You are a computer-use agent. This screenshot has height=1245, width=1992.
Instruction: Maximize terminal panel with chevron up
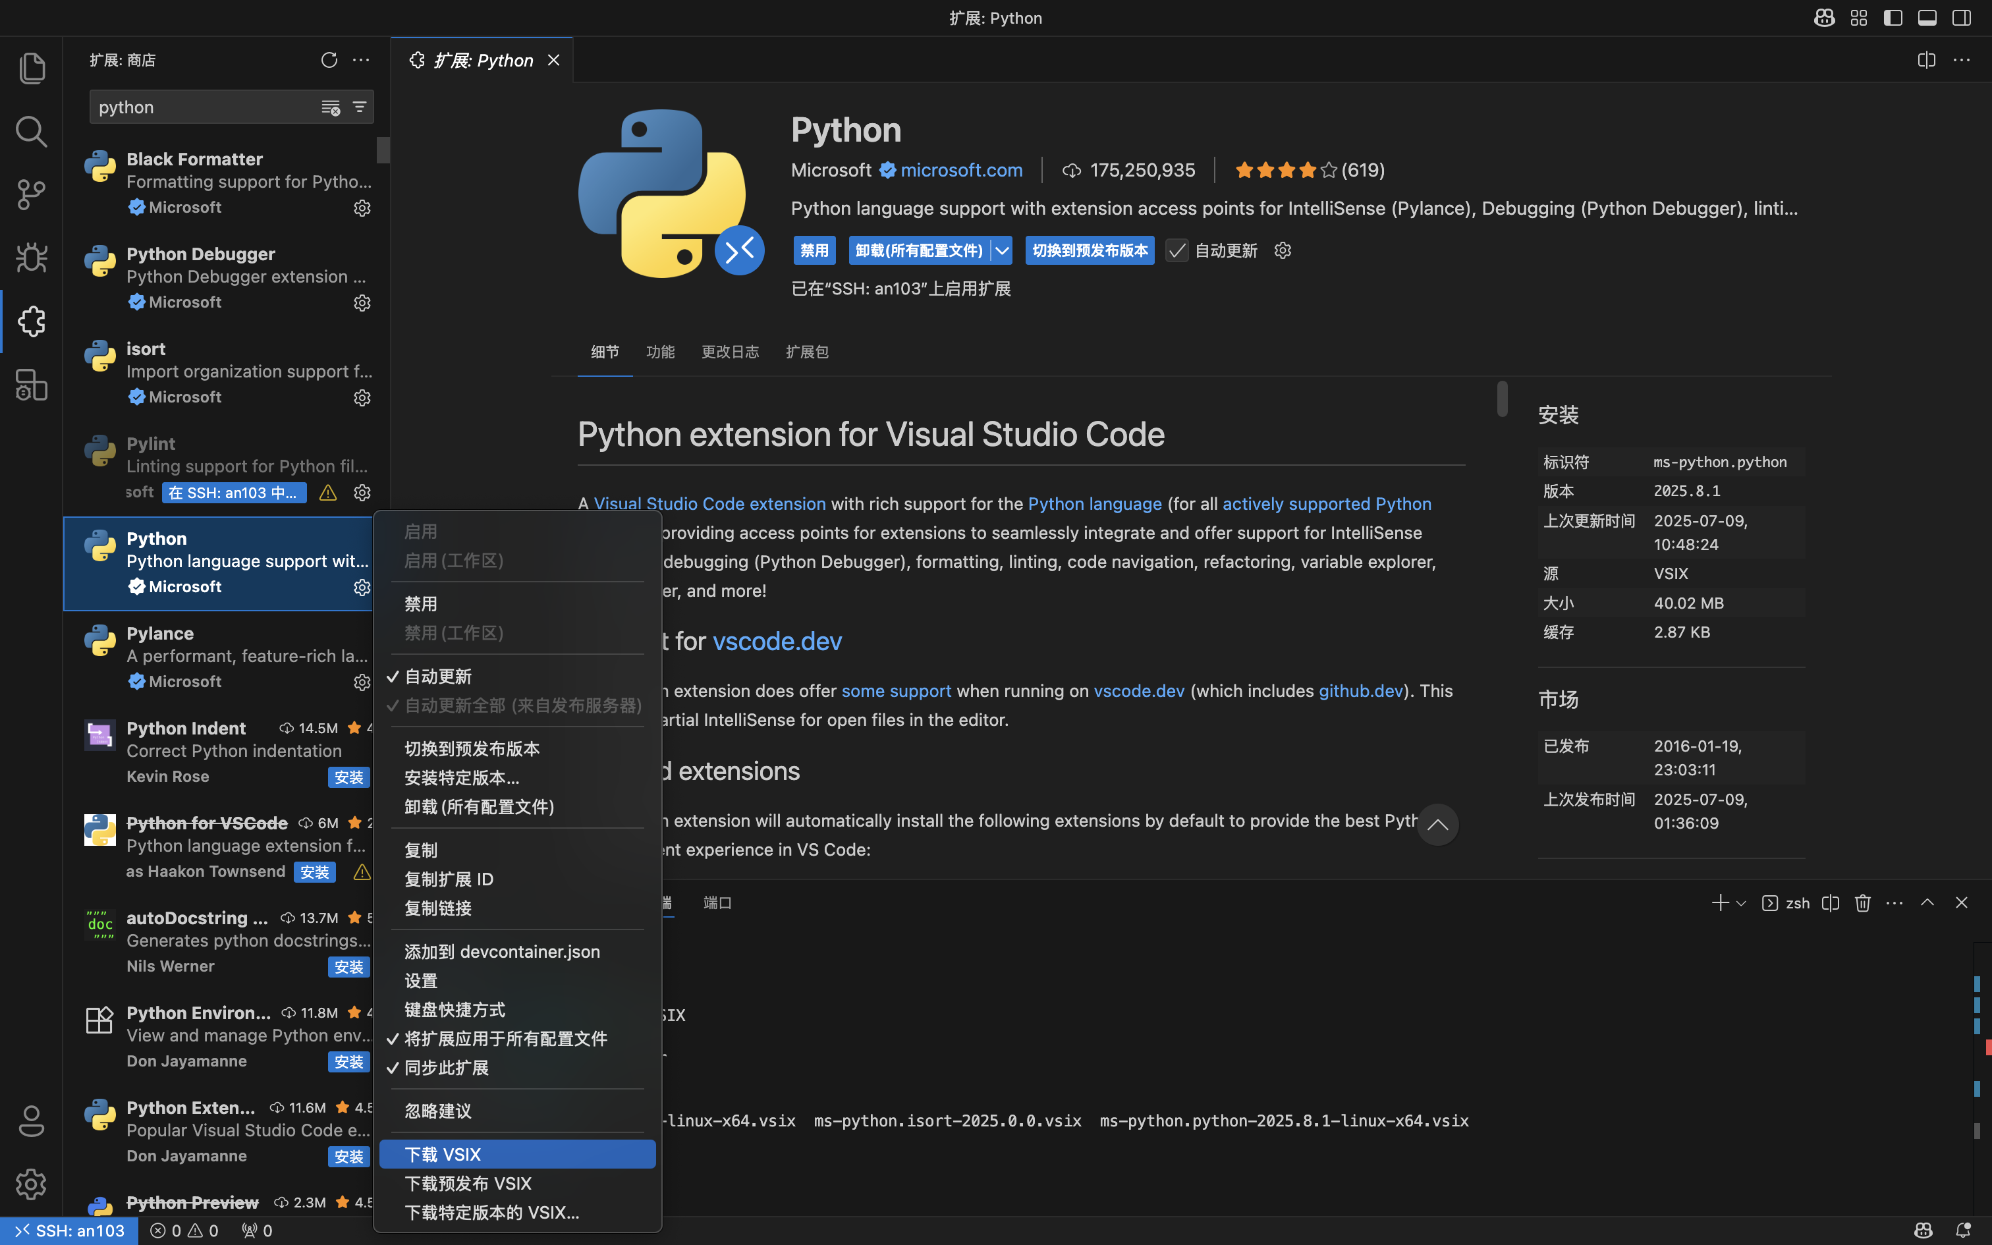(x=1927, y=903)
